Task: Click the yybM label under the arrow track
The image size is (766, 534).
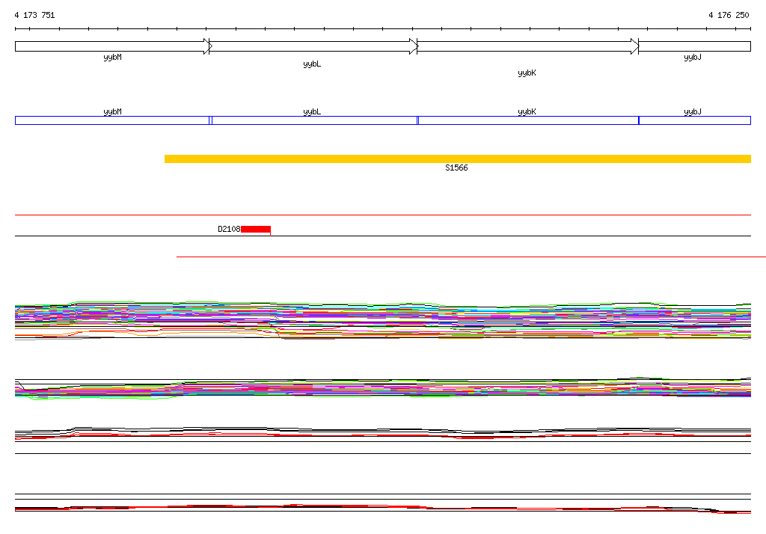Action: (112, 57)
